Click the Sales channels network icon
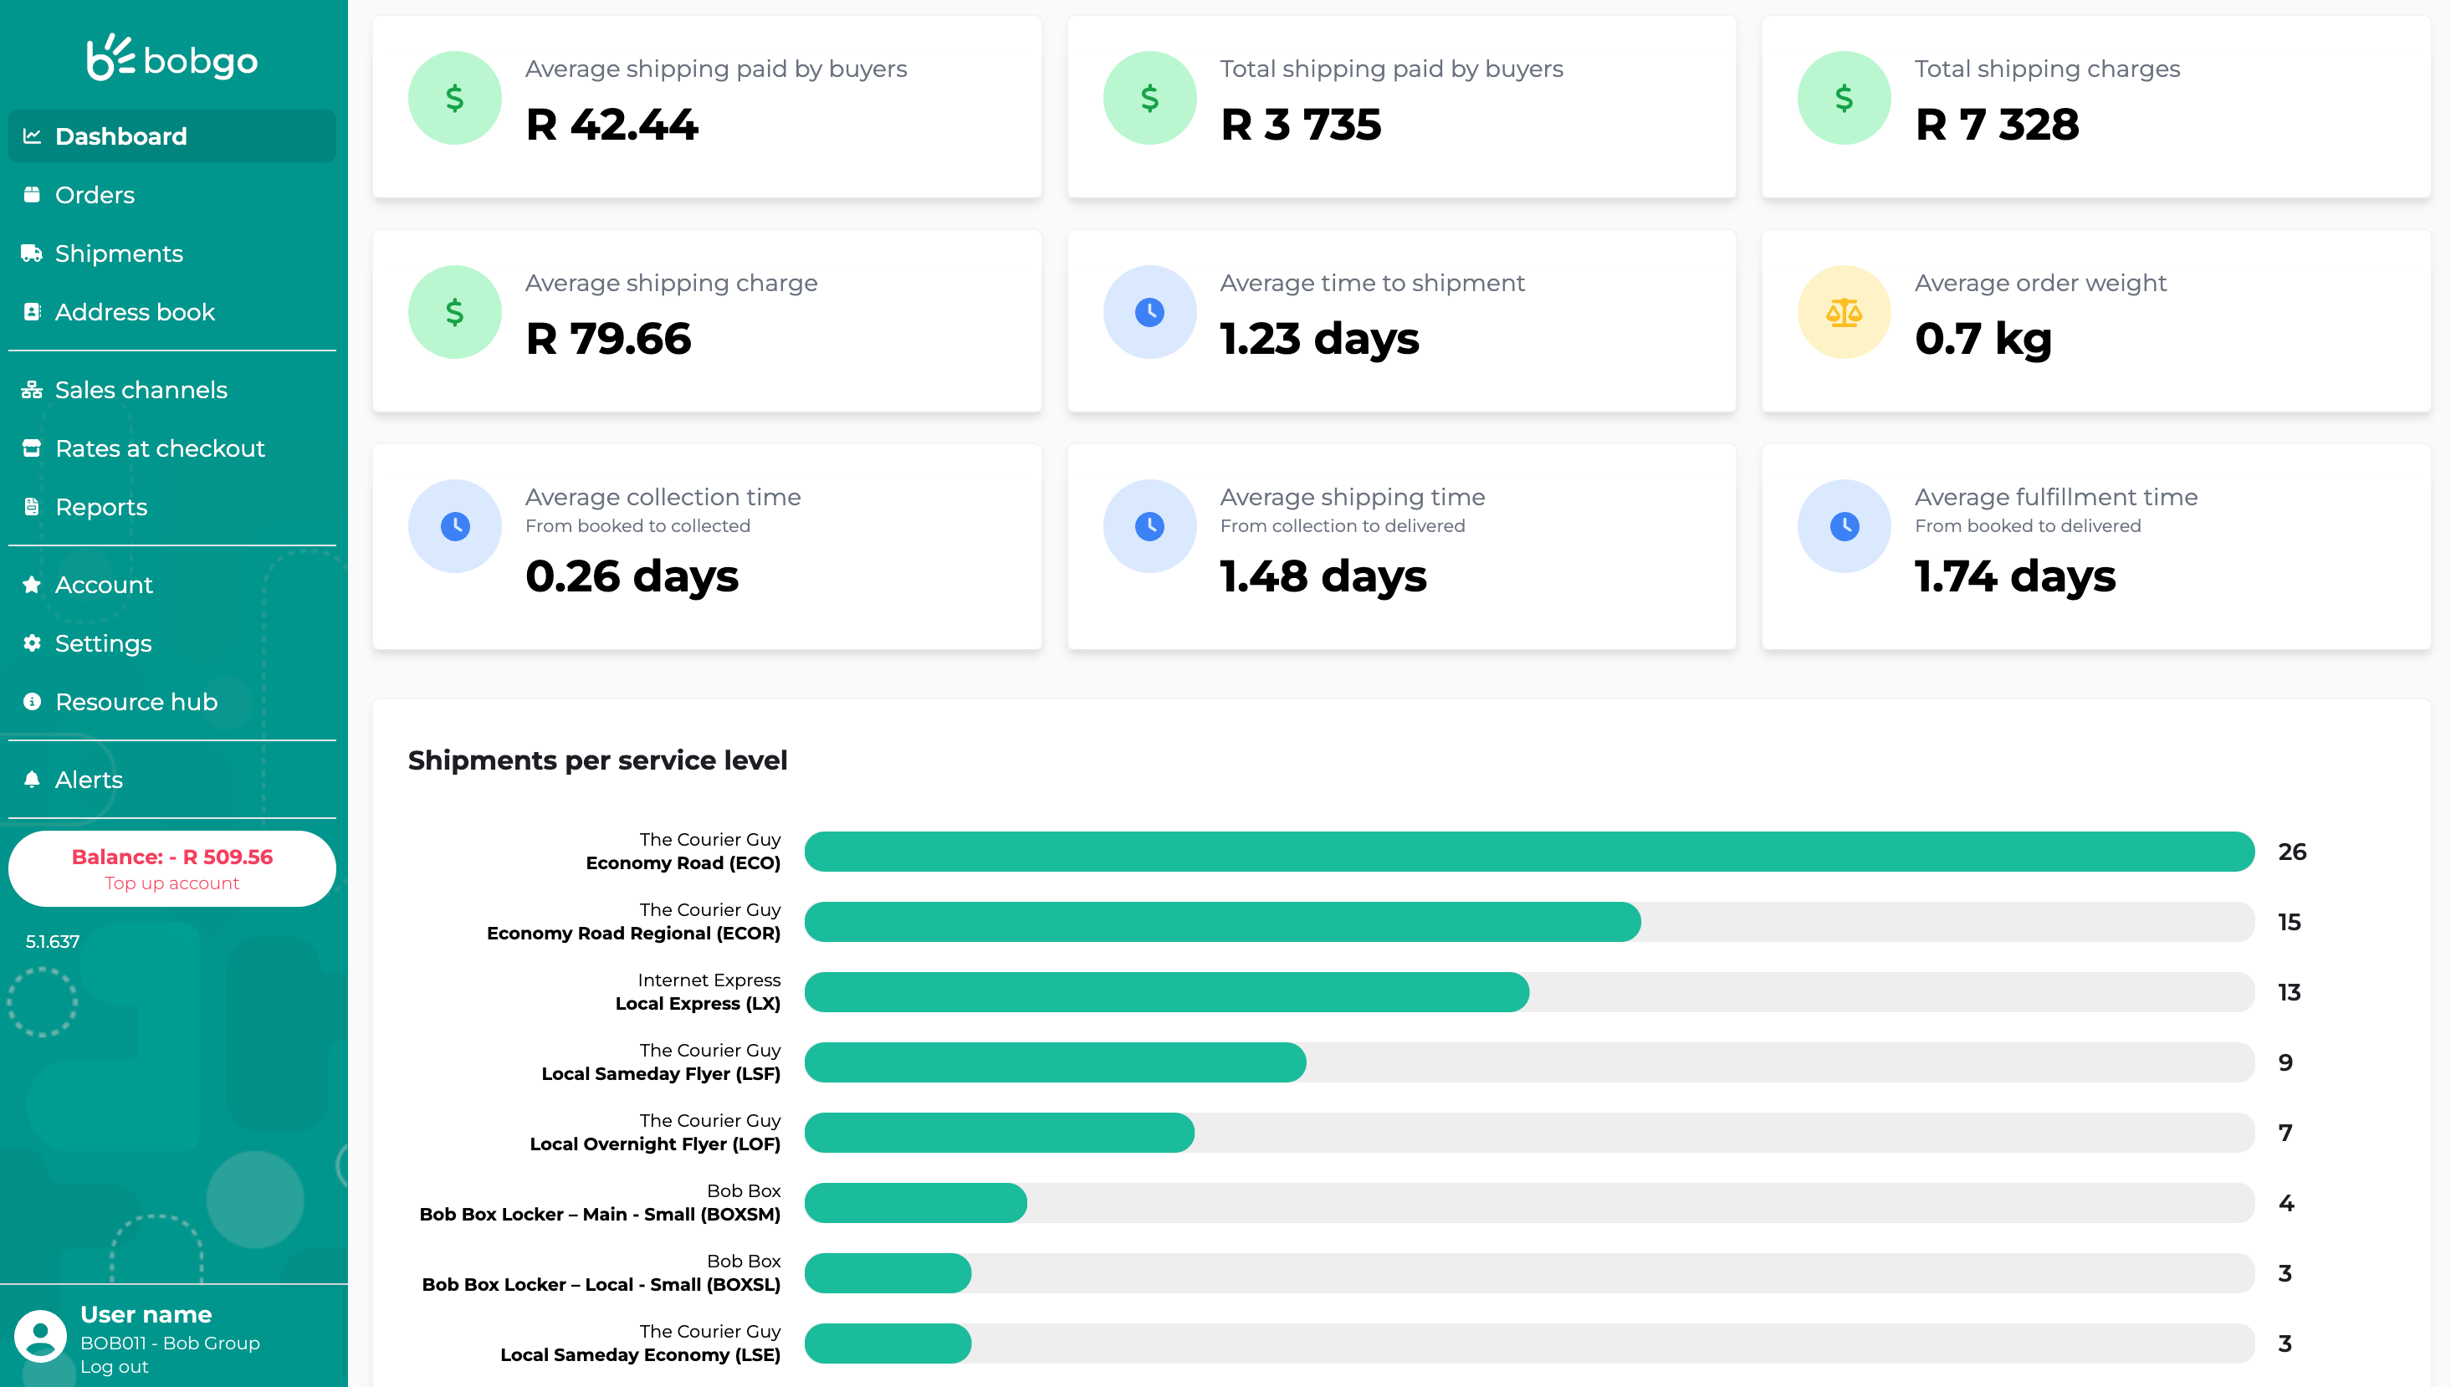2451x1387 pixels. point(33,390)
